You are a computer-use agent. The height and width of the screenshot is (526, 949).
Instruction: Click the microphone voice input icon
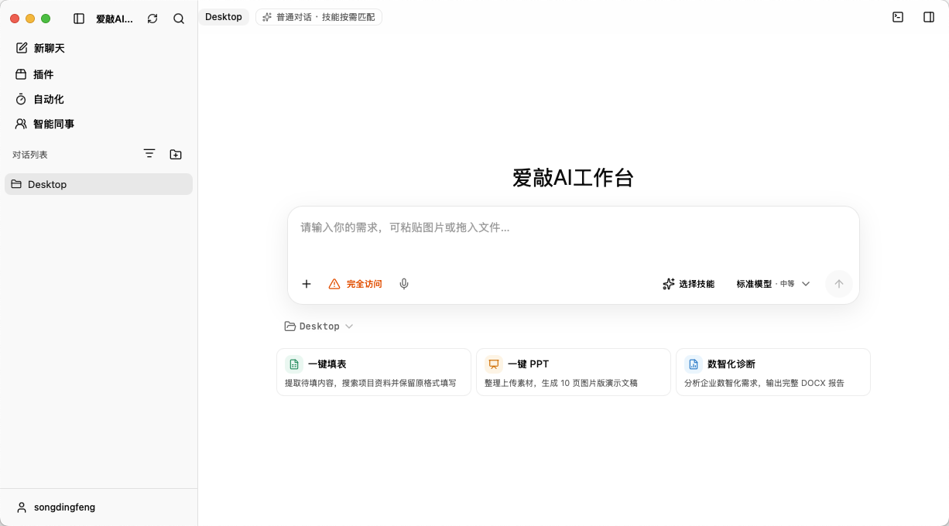pos(404,284)
